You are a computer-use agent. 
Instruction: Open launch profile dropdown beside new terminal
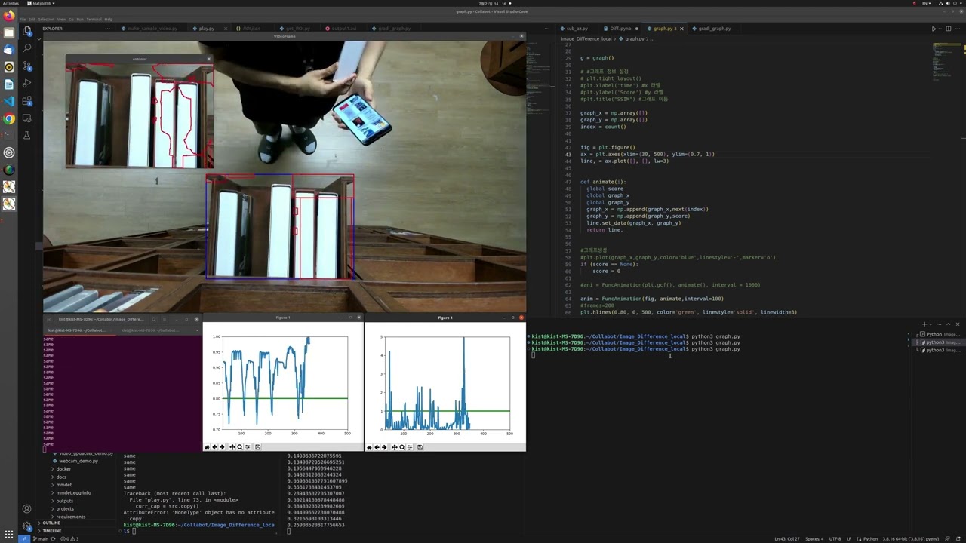click(x=931, y=324)
